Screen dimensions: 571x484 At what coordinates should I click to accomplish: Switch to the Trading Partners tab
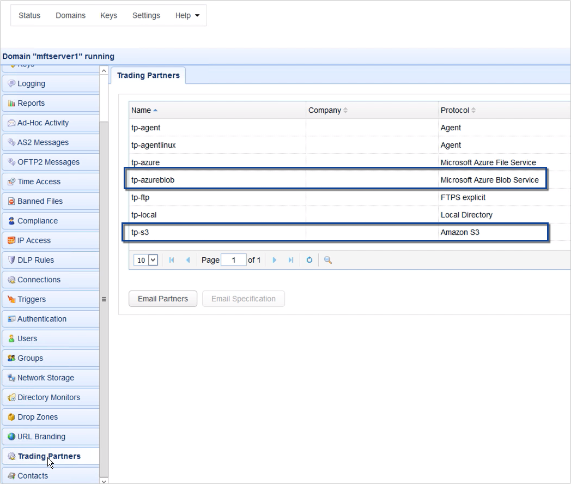tap(148, 76)
